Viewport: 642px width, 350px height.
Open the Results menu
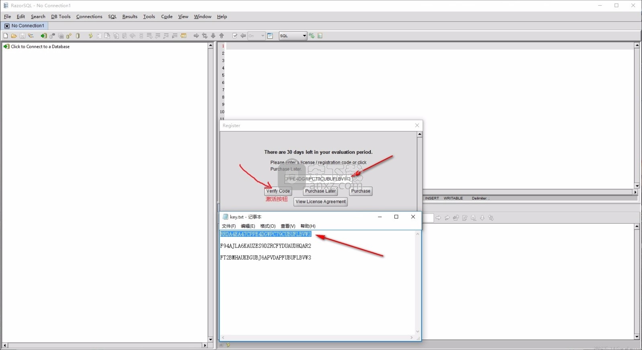click(130, 16)
